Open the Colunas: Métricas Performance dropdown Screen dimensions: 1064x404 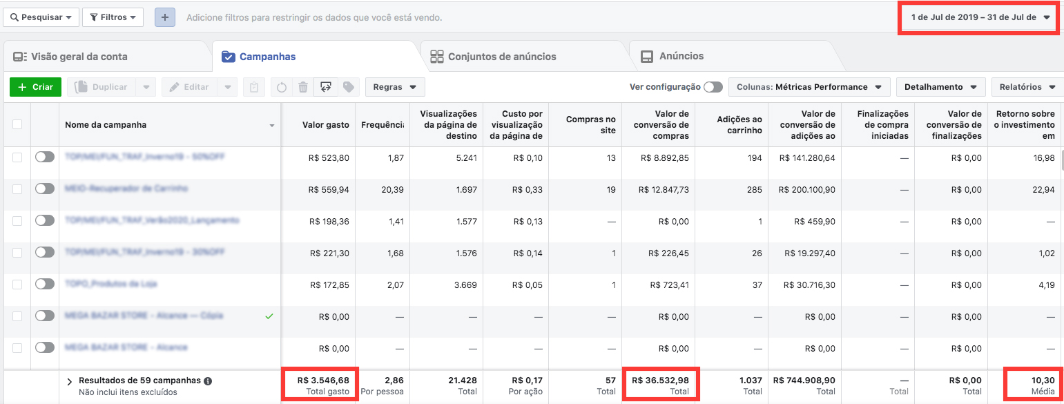pos(809,87)
